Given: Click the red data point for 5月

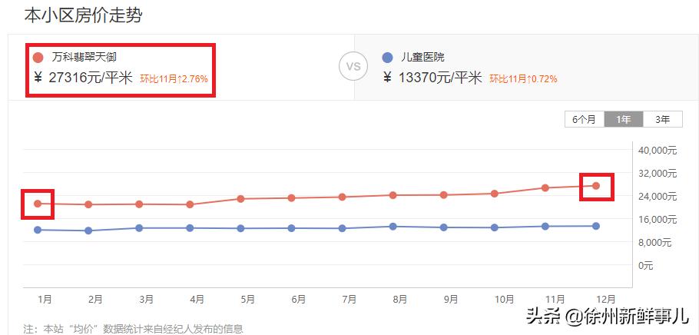Looking at the screenshot, I should 240,198.
